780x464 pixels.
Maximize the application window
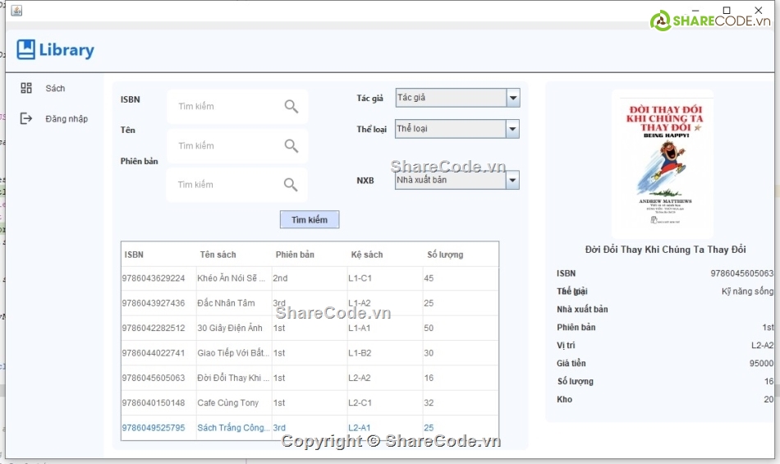[x=727, y=11]
